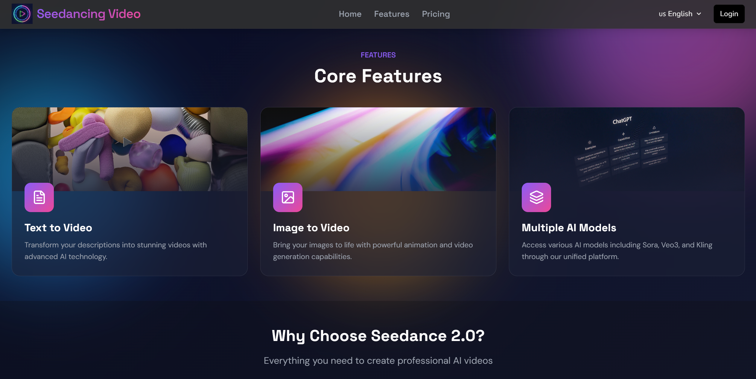Navigate to the Home menu item

[x=350, y=14]
